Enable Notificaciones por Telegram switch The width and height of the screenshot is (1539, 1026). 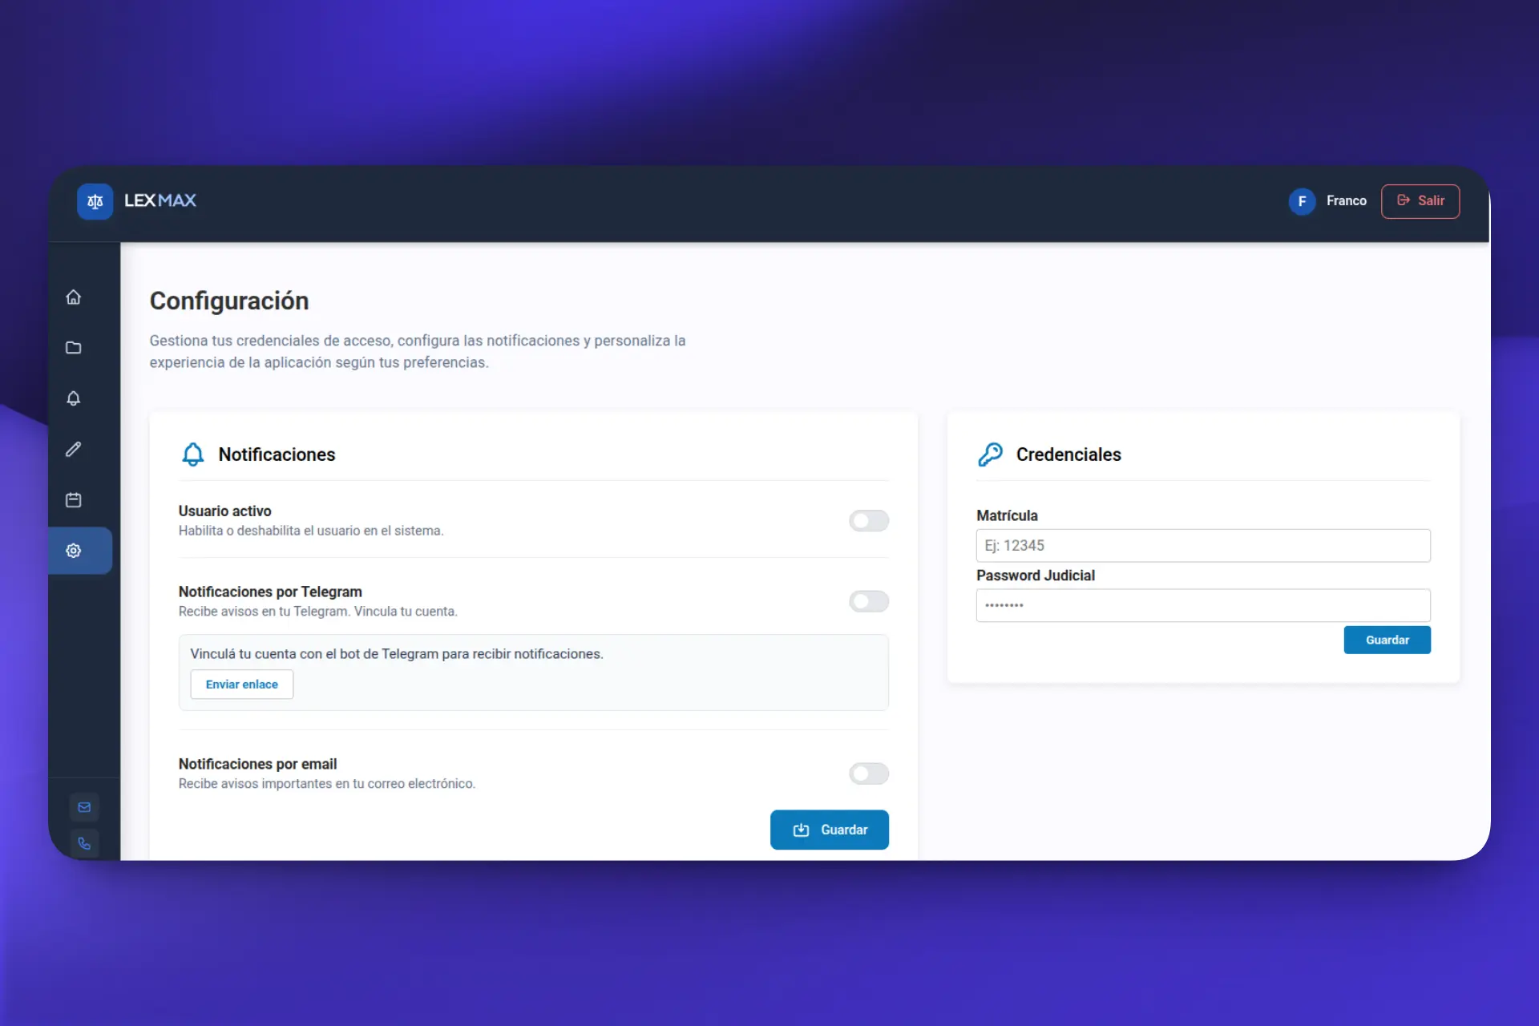click(869, 601)
